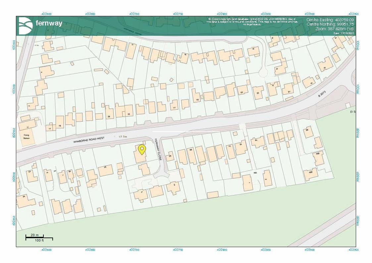Click the yellow location pin marker
Viewport: 372px width, 263px height.
point(142,149)
